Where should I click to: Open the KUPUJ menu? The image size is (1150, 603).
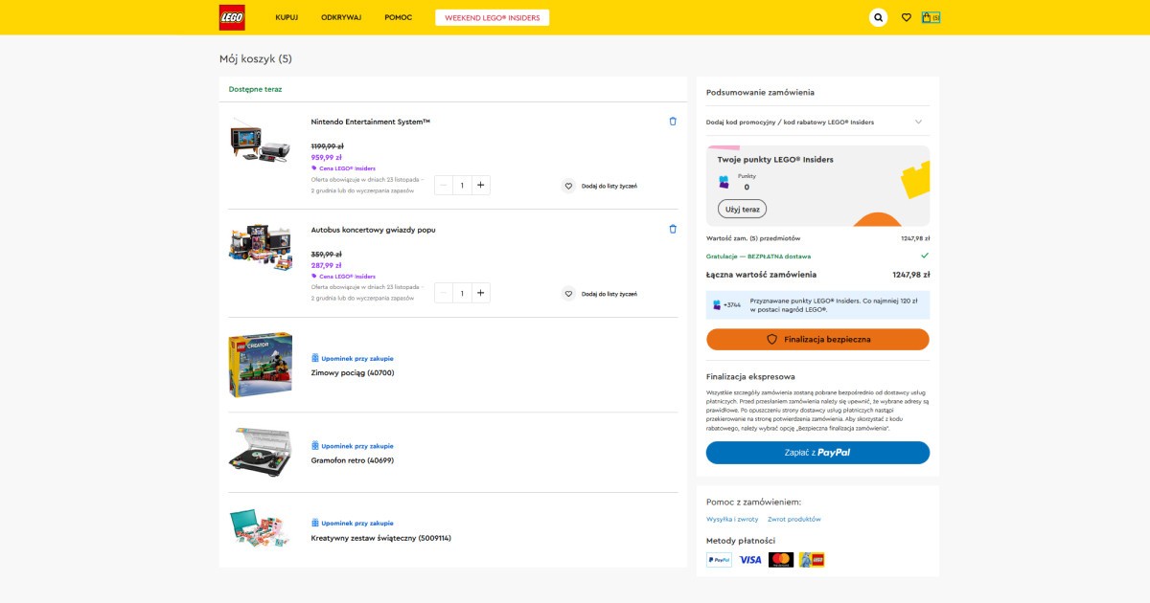click(x=287, y=17)
